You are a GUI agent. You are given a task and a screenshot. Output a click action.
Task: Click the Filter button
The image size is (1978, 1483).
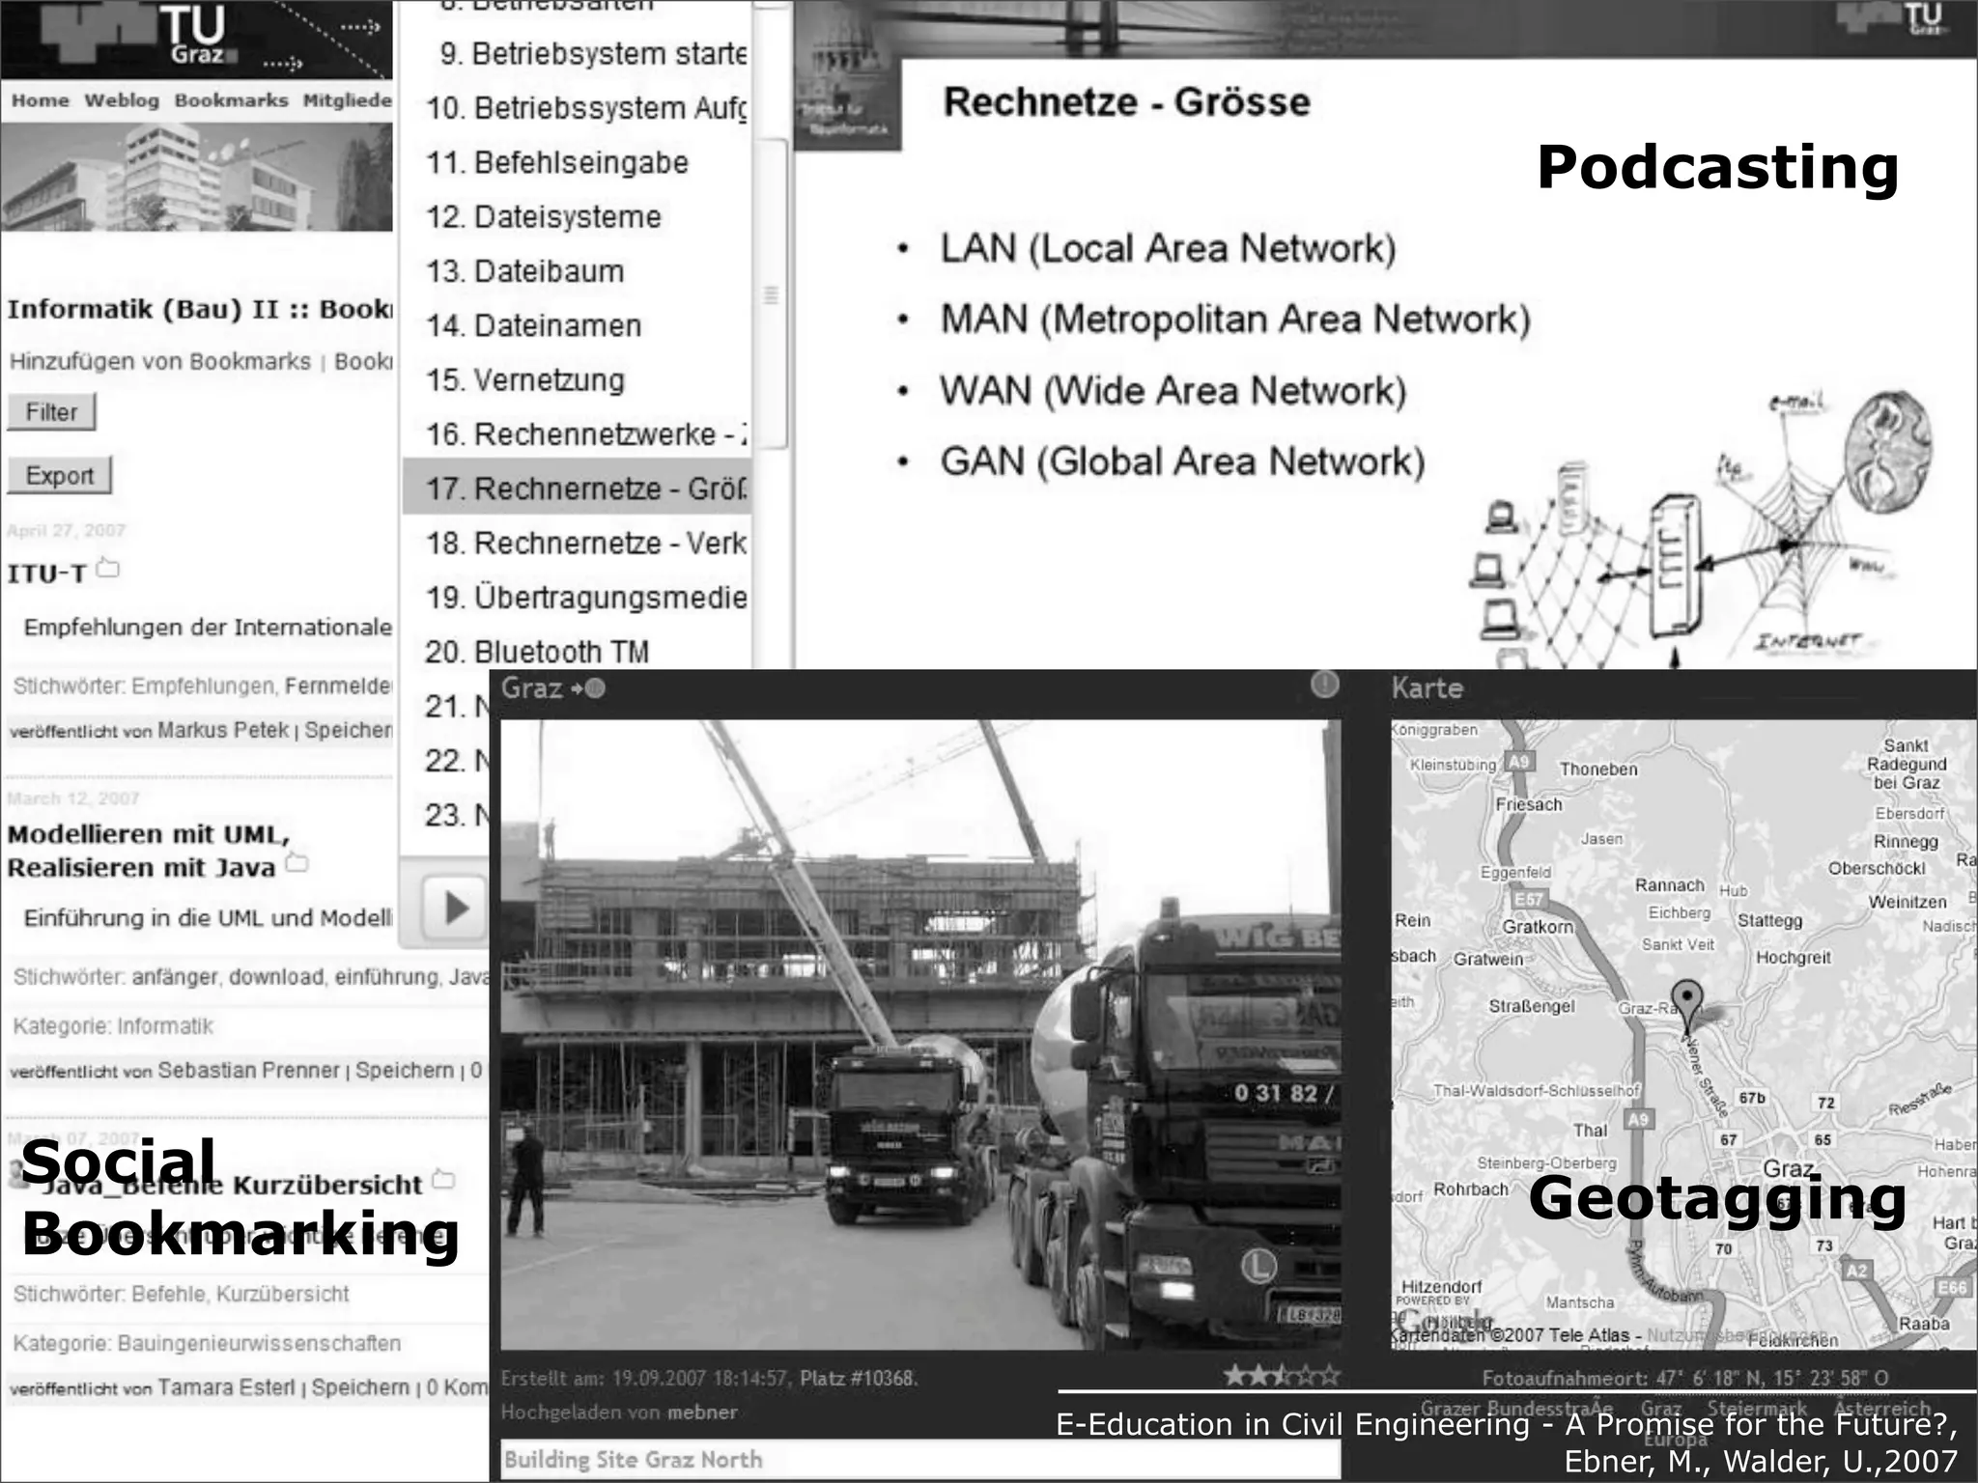(x=51, y=412)
